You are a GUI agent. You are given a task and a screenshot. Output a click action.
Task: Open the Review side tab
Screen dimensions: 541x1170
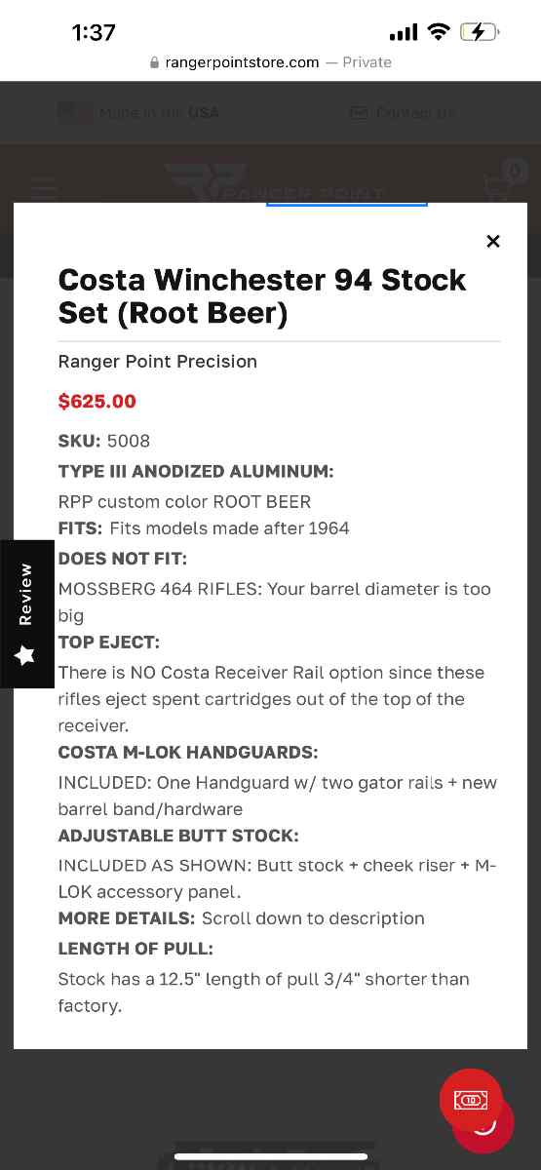click(26, 614)
